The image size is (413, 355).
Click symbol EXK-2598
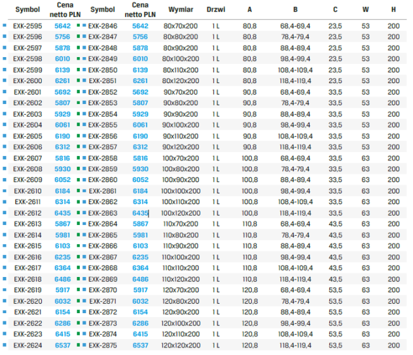click(27, 59)
